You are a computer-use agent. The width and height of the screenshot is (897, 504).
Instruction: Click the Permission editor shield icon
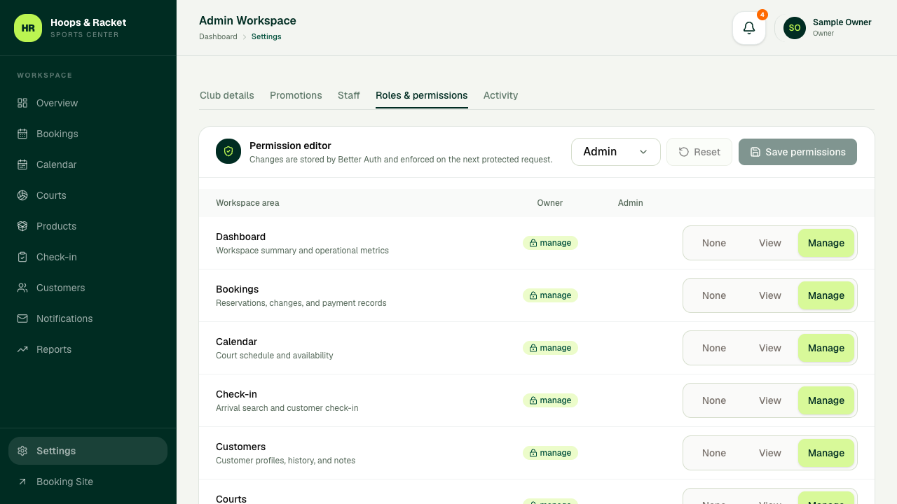228,151
